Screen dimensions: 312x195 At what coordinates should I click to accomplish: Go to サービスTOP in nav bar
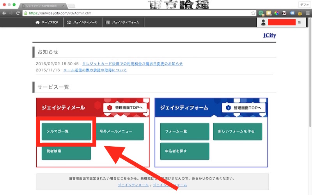(47, 22)
